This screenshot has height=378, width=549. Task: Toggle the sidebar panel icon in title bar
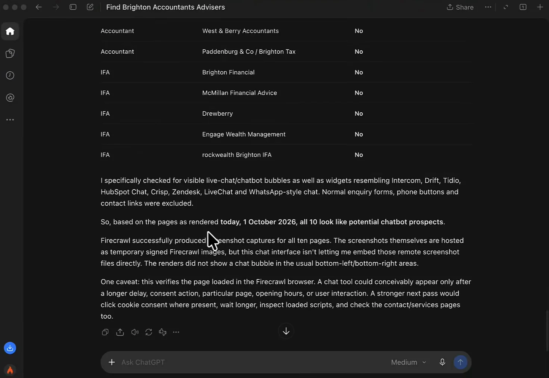[73, 7]
